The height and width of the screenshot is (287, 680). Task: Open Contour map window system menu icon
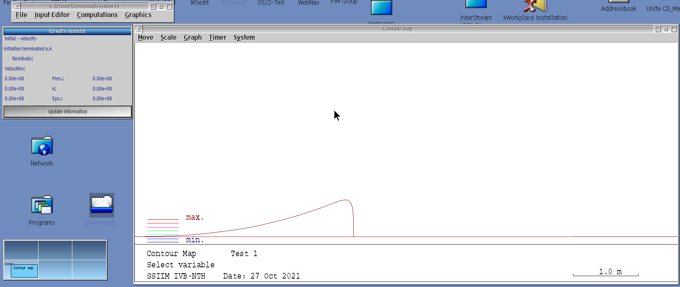pos(139,29)
